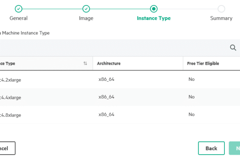Image resolution: width=240 pixels, height=160 pixels.
Task: Click the search magnifier icon
Action: (x=233, y=48)
